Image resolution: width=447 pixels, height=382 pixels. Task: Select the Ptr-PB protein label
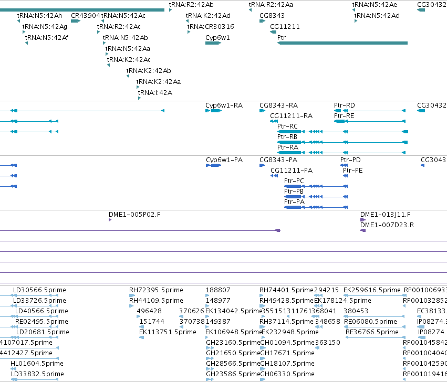tap(294, 192)
